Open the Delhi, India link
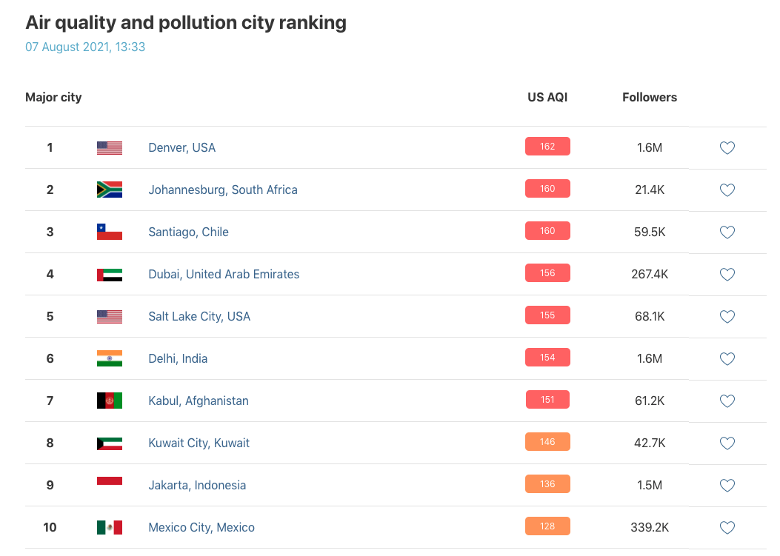 click(178, 358)
